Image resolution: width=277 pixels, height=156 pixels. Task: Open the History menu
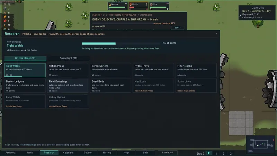[x=107, y=153]
